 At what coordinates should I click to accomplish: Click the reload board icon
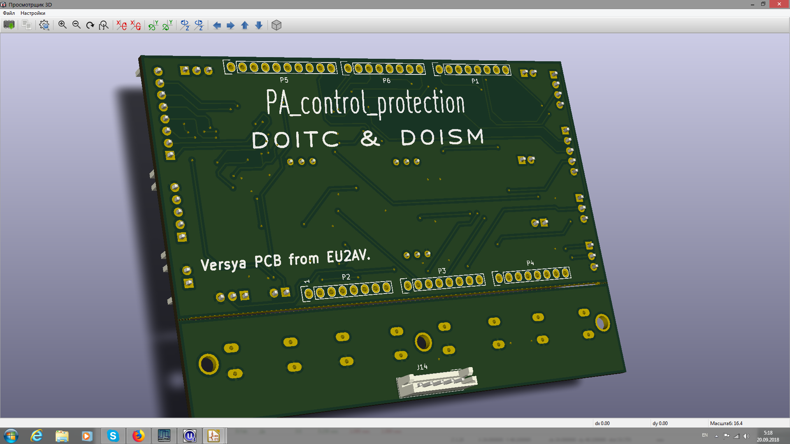pos(9,25)
